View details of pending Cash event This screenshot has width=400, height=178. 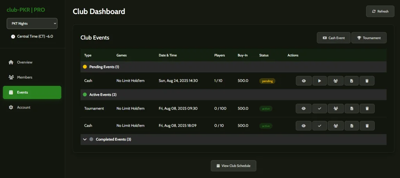pyautogui.click(x=304, y=81)
